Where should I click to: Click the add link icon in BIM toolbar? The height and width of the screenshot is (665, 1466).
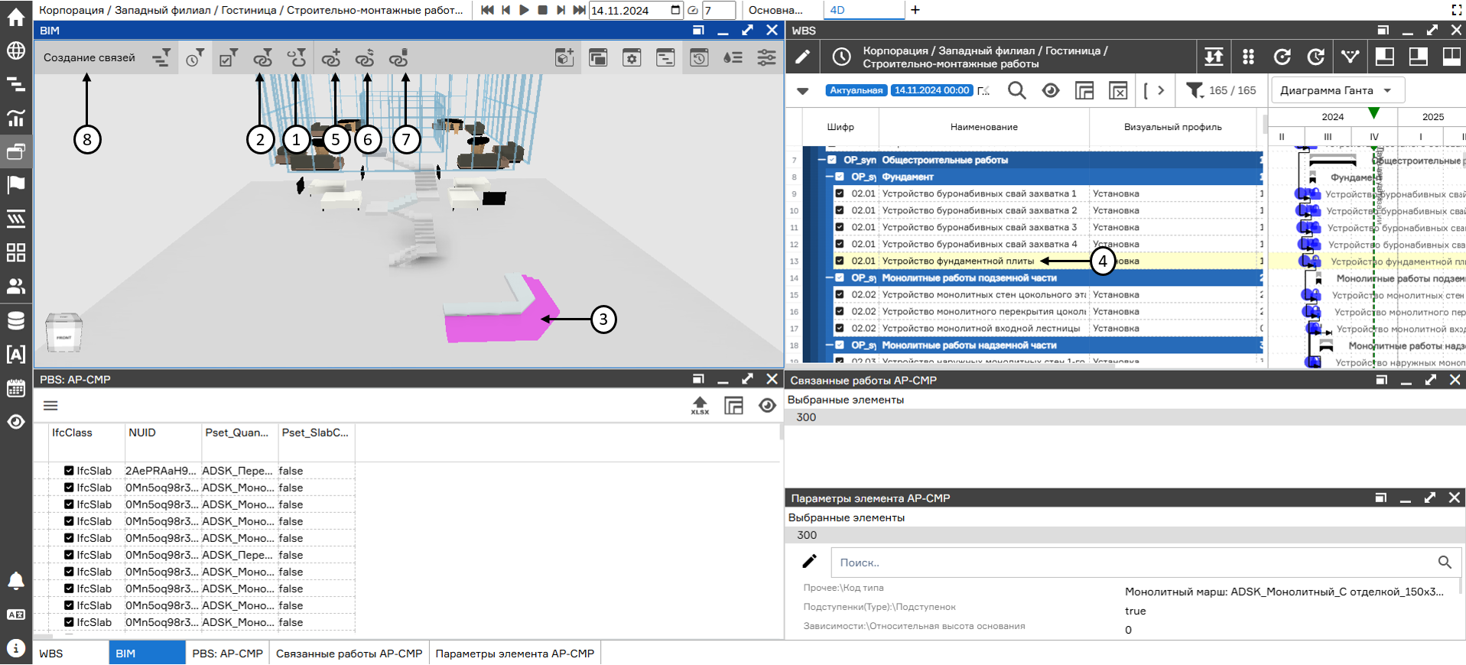click(331, 58)
